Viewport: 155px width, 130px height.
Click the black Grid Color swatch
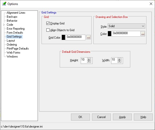tap(63, 37)
